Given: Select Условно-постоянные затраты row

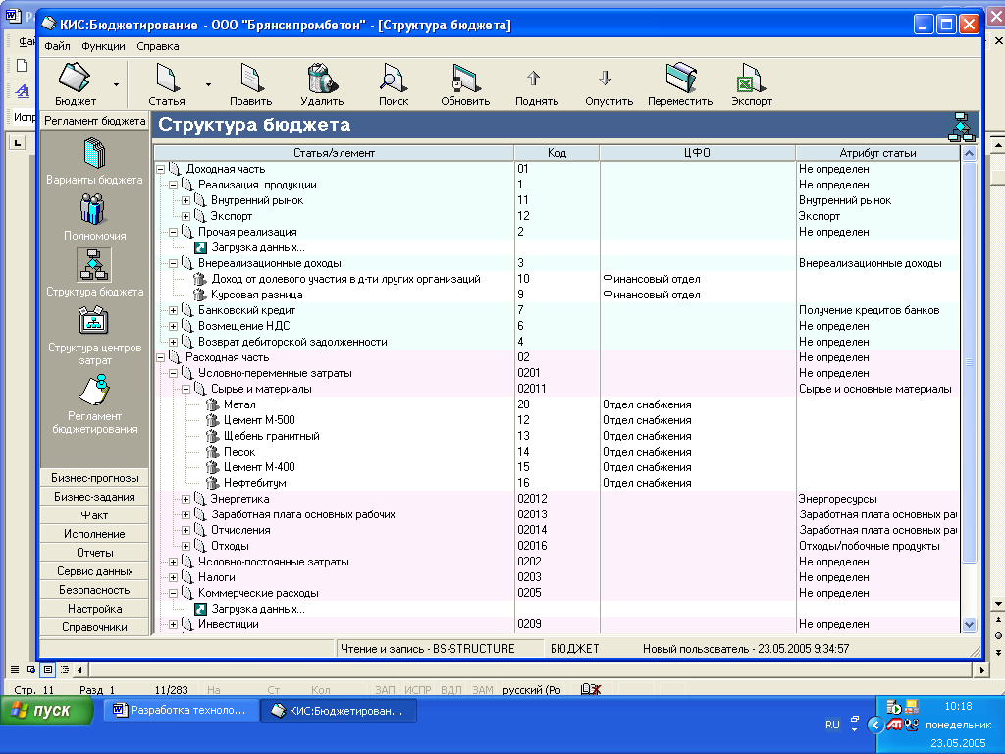Looking at the screenshot, I should (x=556, y=562).
